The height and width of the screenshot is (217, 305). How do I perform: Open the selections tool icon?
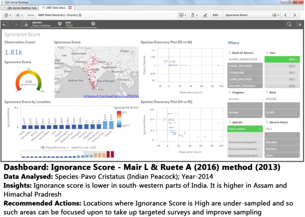(x=298, y=24)
